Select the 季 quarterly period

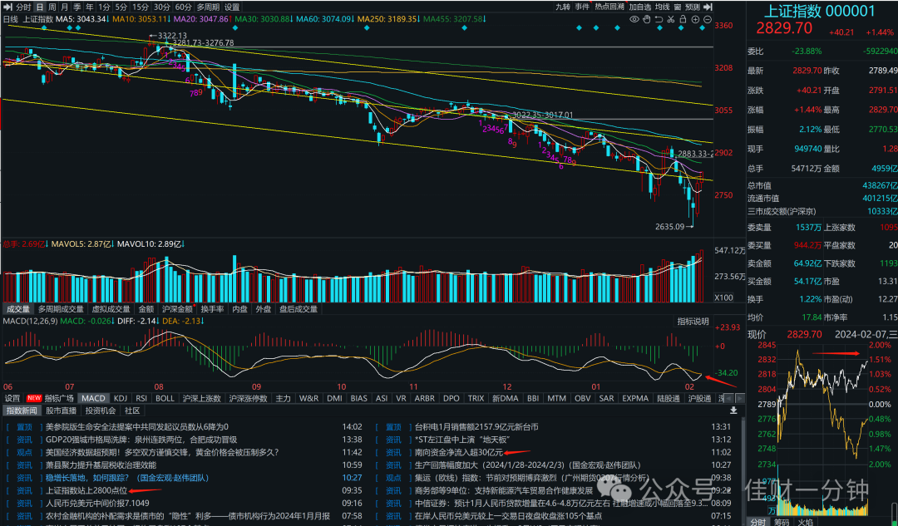[x=77, y=7]
